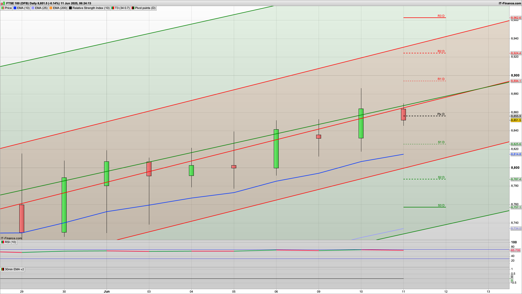Click the blue EMA (10) color swatch
Viewport: 522px width, 294px height.
point(15,8)
